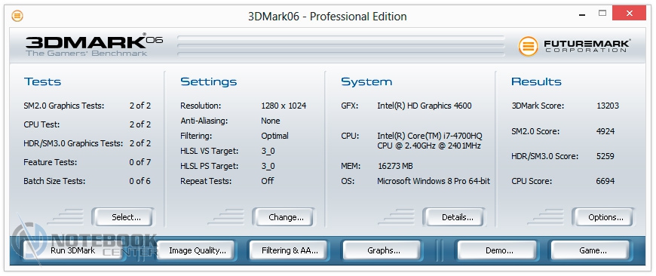Maximize the 3DMark06 window

602,14
